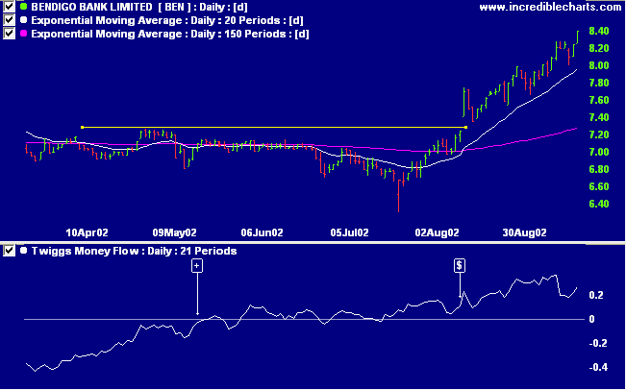Click the 30Aug02 date label
Image resolution: width=626 pixels, height=390 pixels.
click(524, 232)
